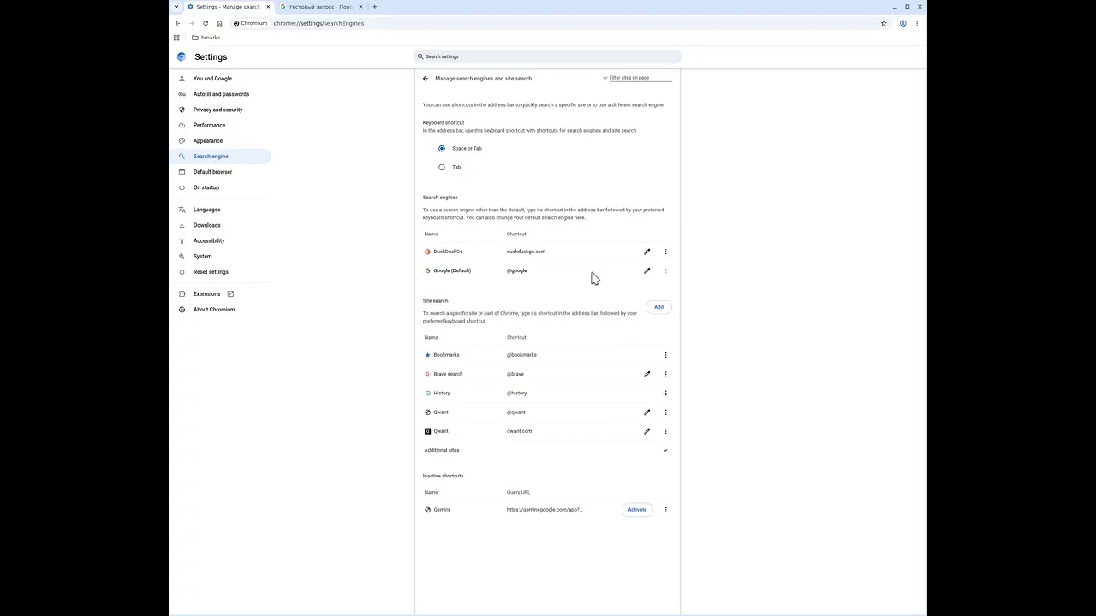Expand the Additional sites section
Image resolution: width=1096 pixels, height=616 pixels.
coord(546,450)
